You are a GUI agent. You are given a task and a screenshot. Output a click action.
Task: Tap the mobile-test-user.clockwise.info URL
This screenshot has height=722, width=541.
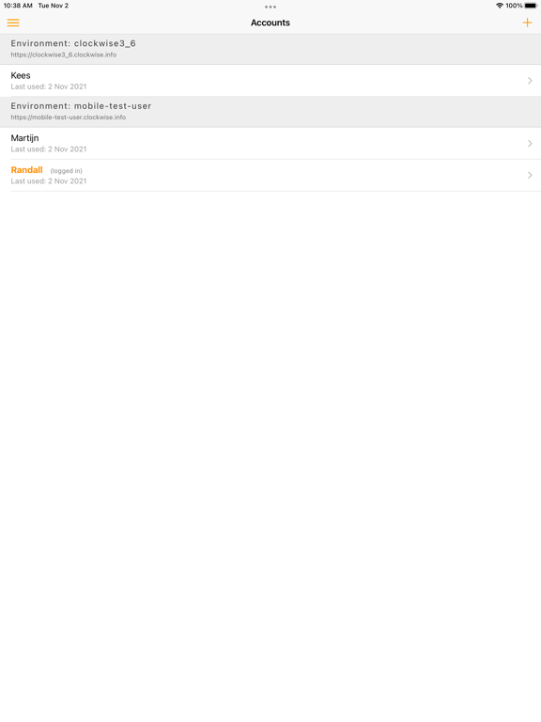click(68, 117)
